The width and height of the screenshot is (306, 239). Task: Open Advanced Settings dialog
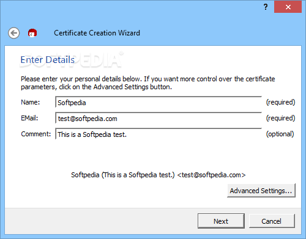pos(261,191)
